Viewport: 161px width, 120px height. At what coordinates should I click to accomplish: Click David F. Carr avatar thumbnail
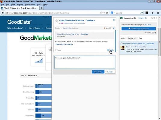click(122, 48)
